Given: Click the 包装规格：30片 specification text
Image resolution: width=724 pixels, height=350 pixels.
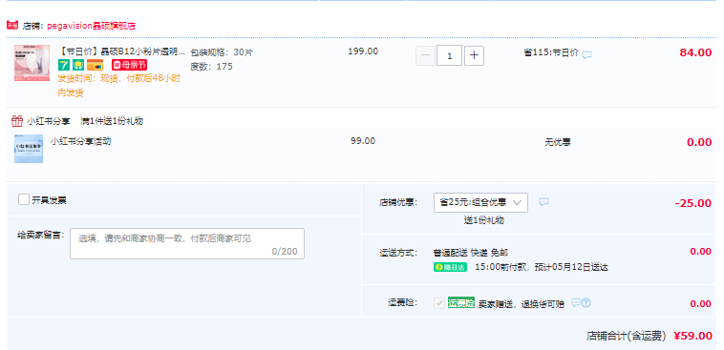Looking at the screenshot, I should click(222, 52).
